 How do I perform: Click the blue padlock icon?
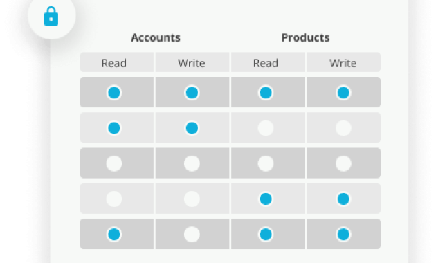(x=51, y=16)
